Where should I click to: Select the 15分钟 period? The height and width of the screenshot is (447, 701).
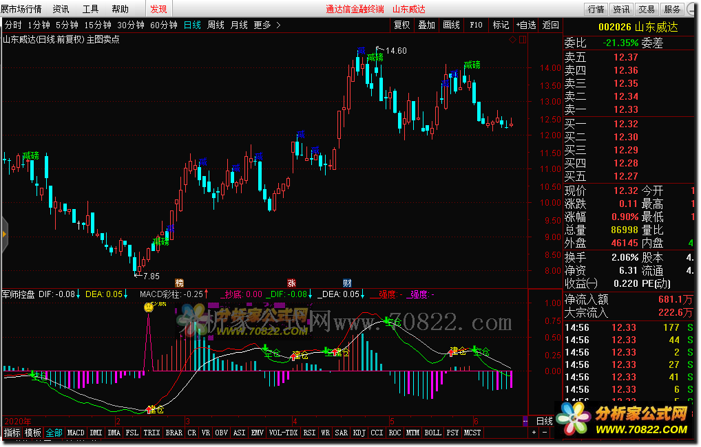(x=98, y=25)
